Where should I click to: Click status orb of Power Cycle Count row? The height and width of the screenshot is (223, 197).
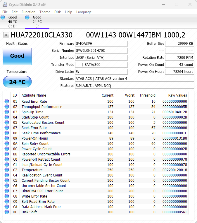7,149
